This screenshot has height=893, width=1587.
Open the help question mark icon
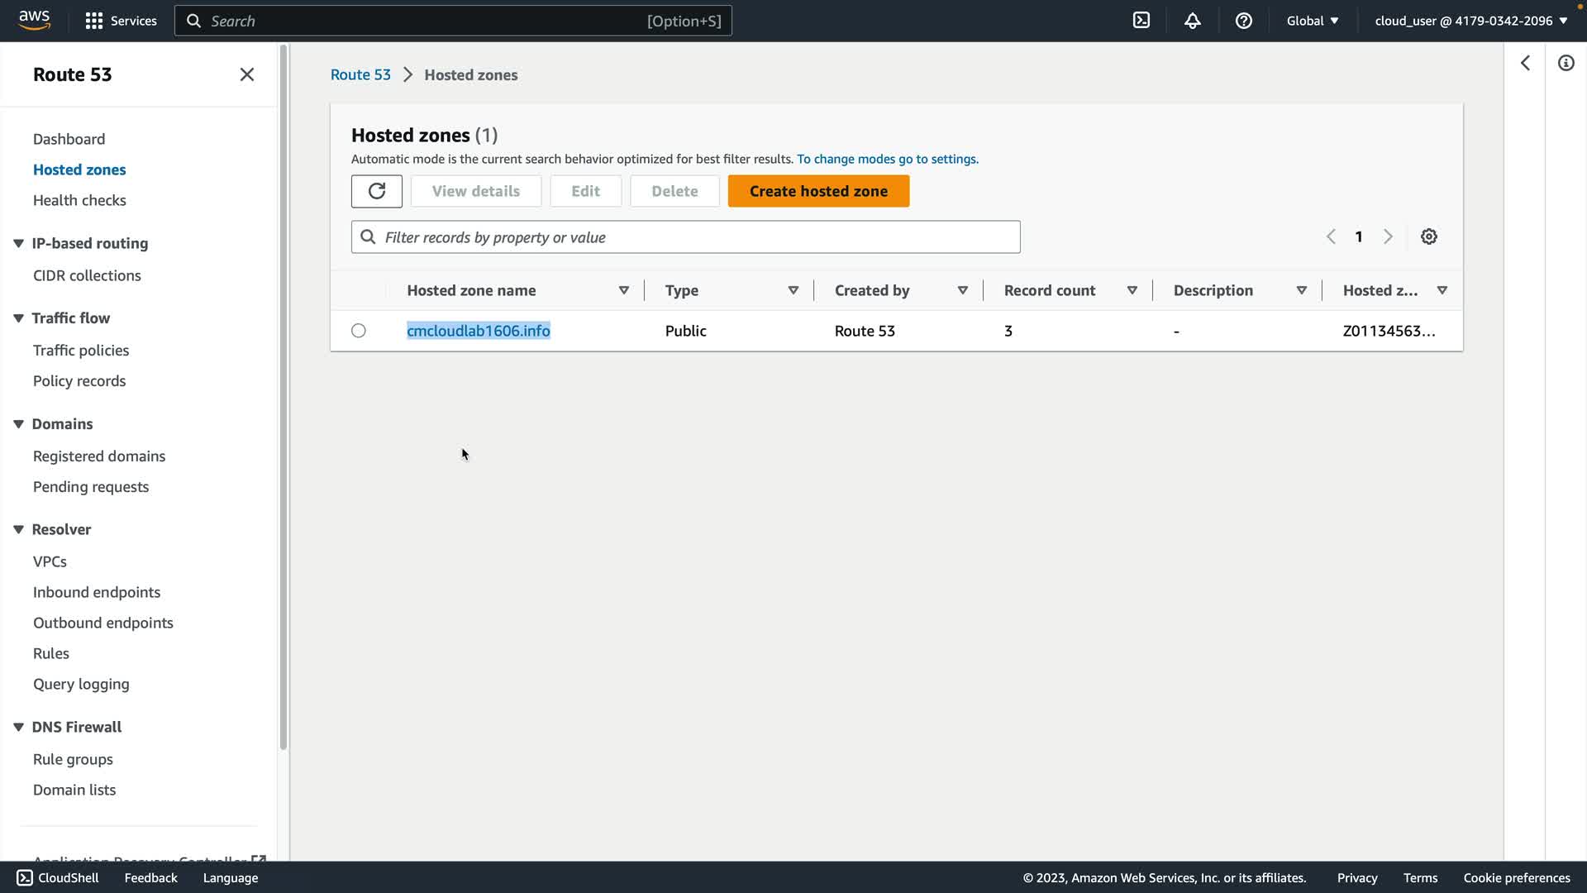pos(1243,21)
